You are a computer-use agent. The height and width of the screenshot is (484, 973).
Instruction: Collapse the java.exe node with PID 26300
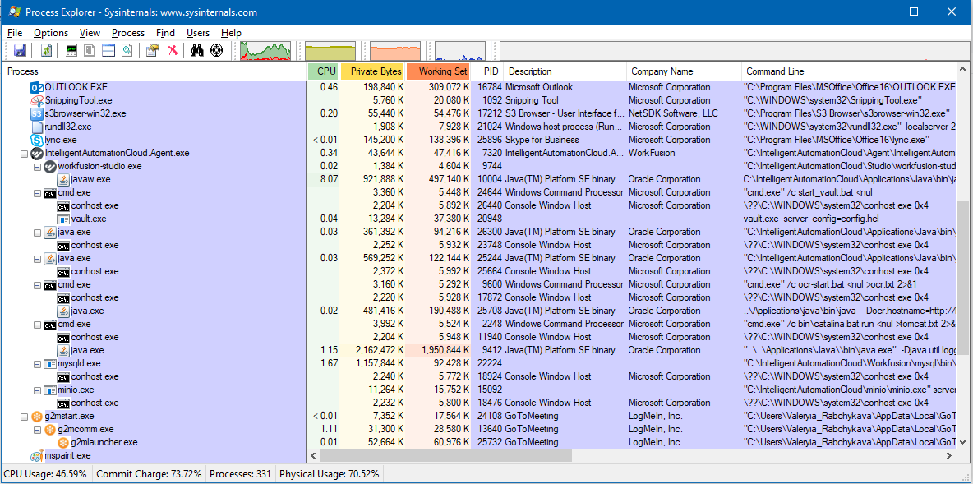tap(37, 232)
